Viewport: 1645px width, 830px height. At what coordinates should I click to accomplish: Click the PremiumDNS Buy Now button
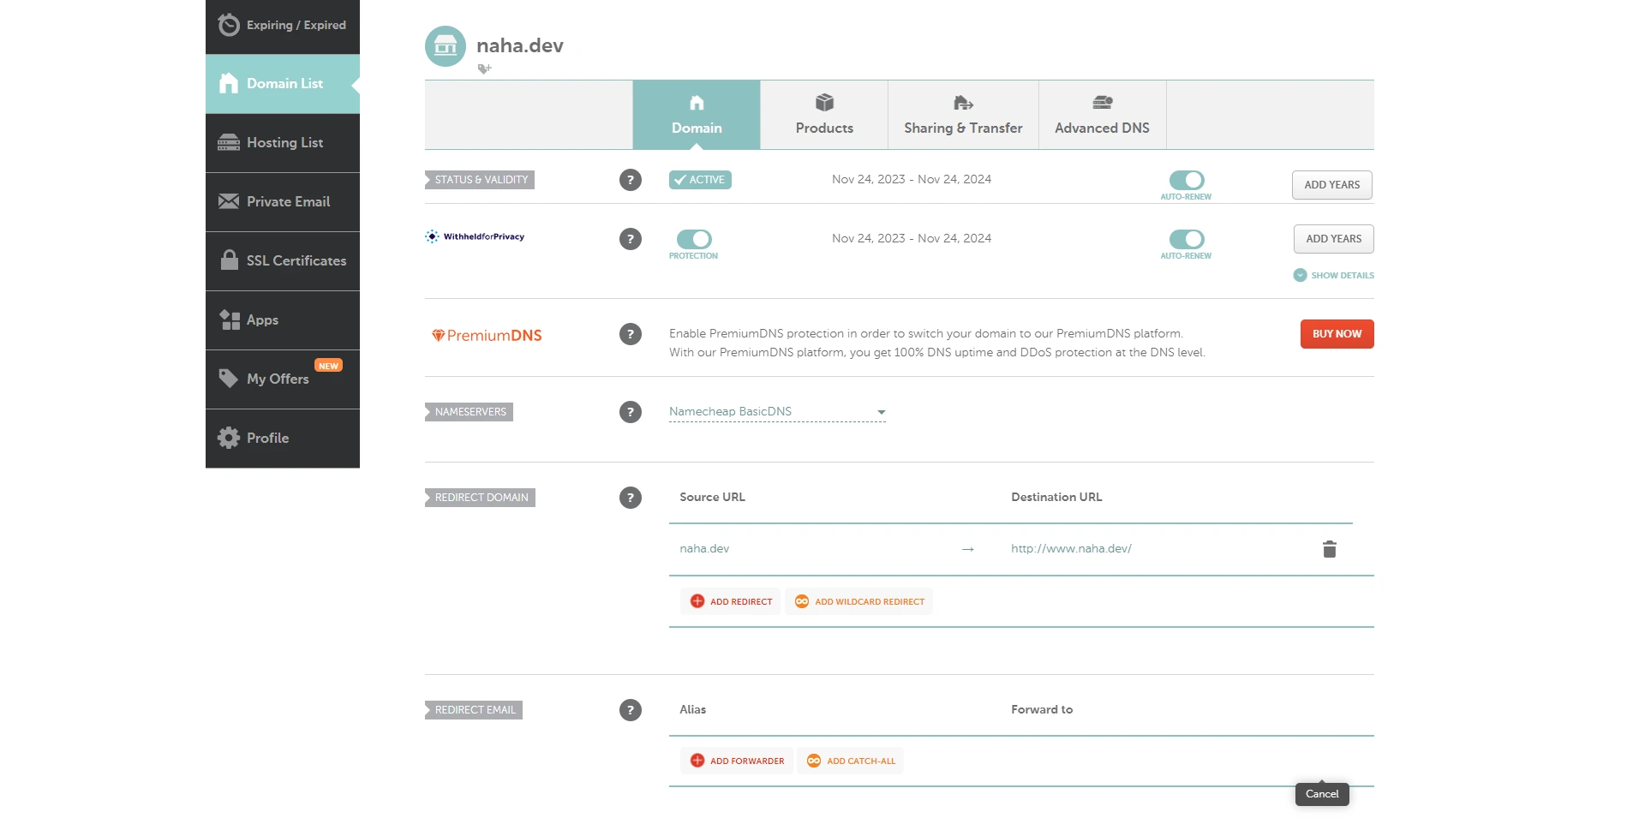(x=1337, y=334)
